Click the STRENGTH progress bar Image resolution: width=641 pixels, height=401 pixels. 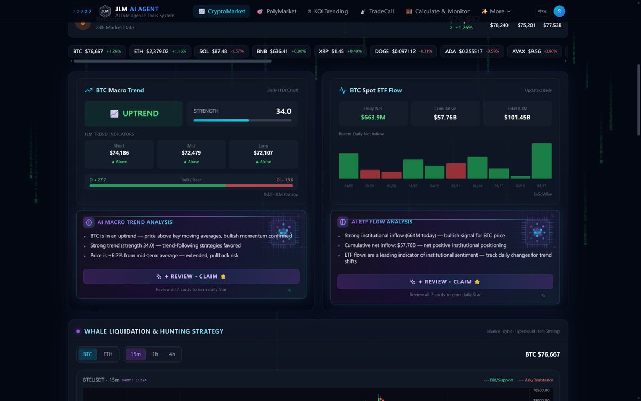(243, 120)
